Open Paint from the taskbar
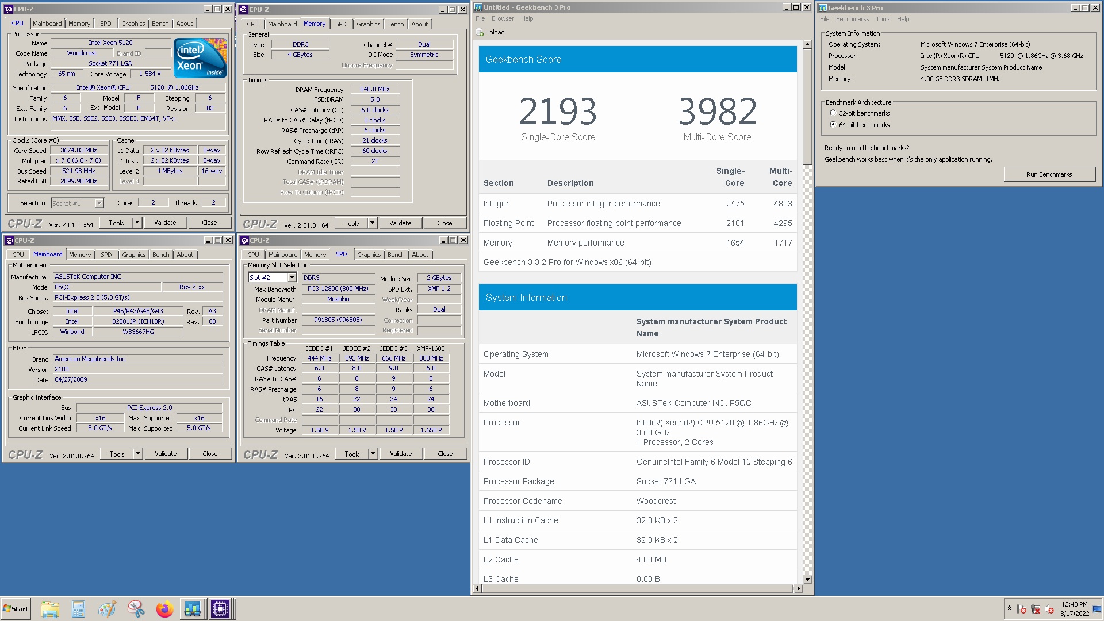The height and width of the screenshot is (621, 1104). click(107, 609)
